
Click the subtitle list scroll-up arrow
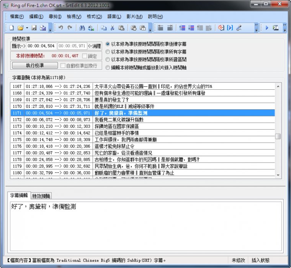[278, 86]
